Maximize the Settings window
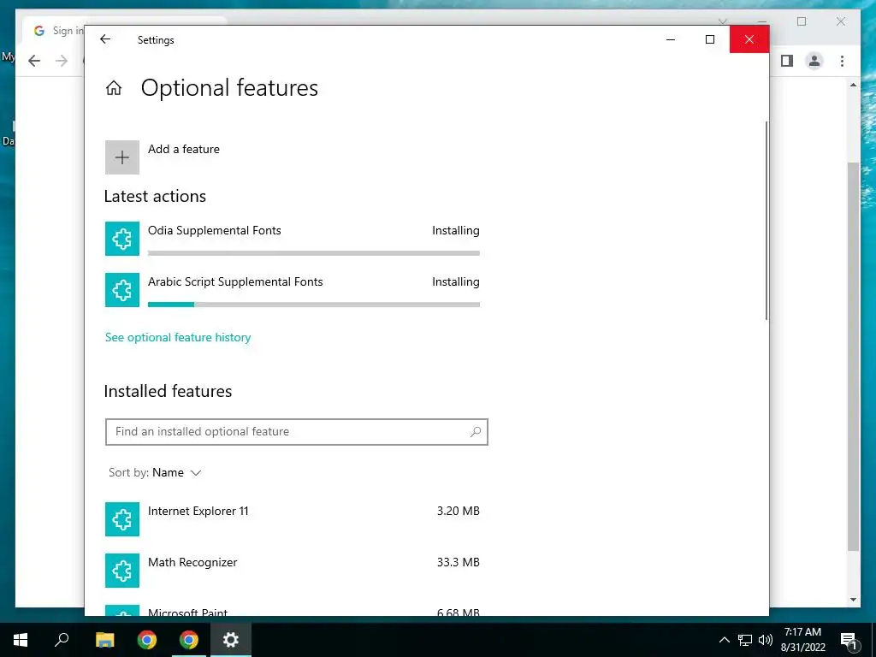 pyautogui.click(x=710, y=39)
